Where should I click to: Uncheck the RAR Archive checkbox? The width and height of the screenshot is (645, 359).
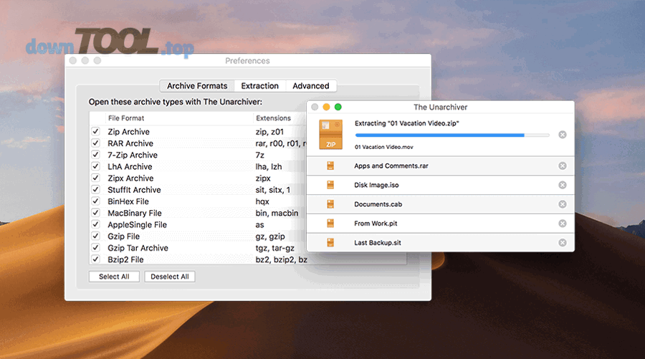(x=95, y=143)
